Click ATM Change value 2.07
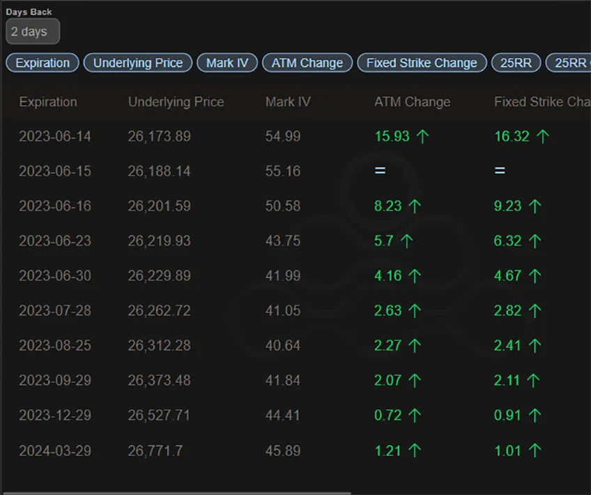Viewport: 591px width, 495px height. 387,380
